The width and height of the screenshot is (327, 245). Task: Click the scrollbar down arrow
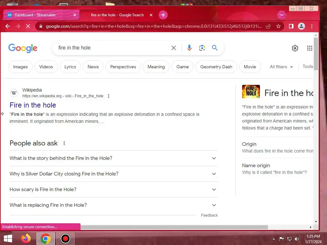pyautogui.click(x=316, y=222)
